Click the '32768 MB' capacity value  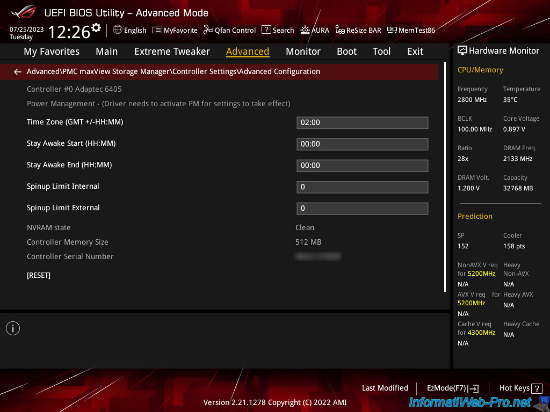tap(518, 188)
